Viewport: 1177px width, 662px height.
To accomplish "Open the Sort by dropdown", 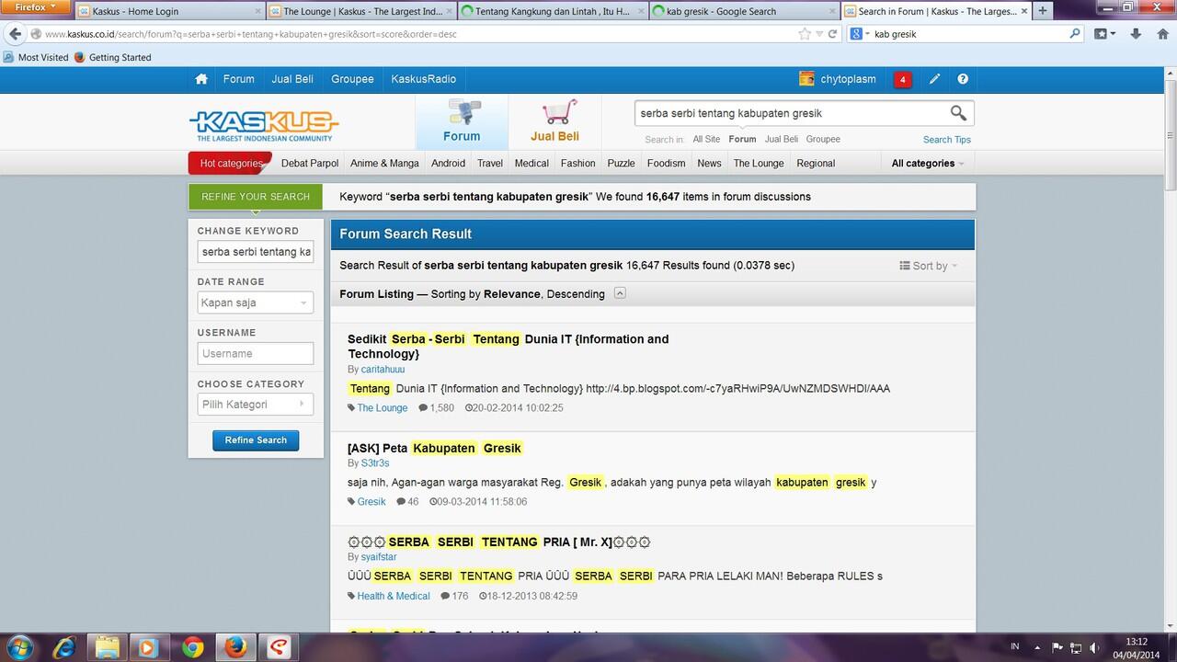I will point(929,266).
